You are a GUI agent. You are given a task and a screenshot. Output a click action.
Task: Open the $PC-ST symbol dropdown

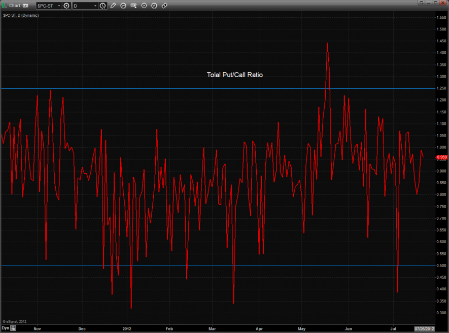(x=48, y=6)
